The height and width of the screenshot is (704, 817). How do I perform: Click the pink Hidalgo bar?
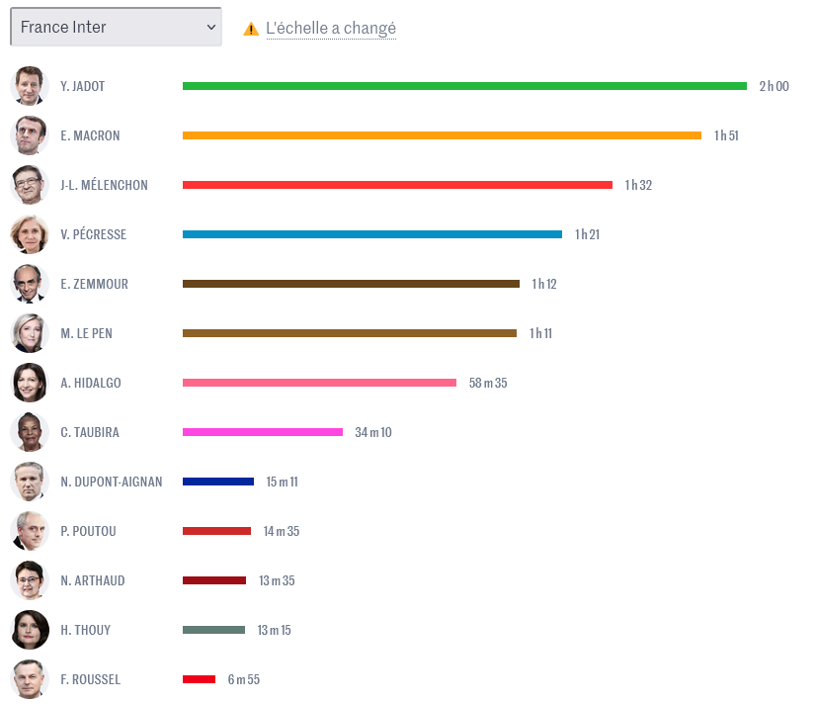(x=319, y=383)
